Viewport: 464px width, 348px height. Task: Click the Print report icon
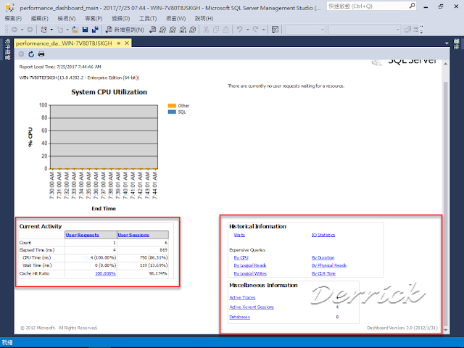(41, 54)
